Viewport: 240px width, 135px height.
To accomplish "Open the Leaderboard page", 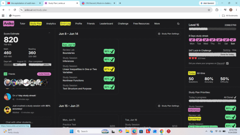I will (106, 24).
